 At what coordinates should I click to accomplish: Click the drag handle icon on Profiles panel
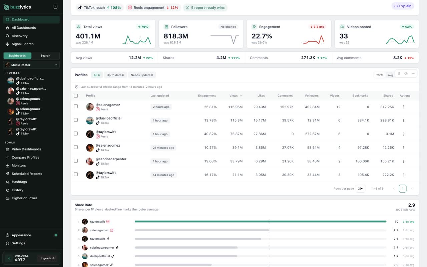(399, 73)
